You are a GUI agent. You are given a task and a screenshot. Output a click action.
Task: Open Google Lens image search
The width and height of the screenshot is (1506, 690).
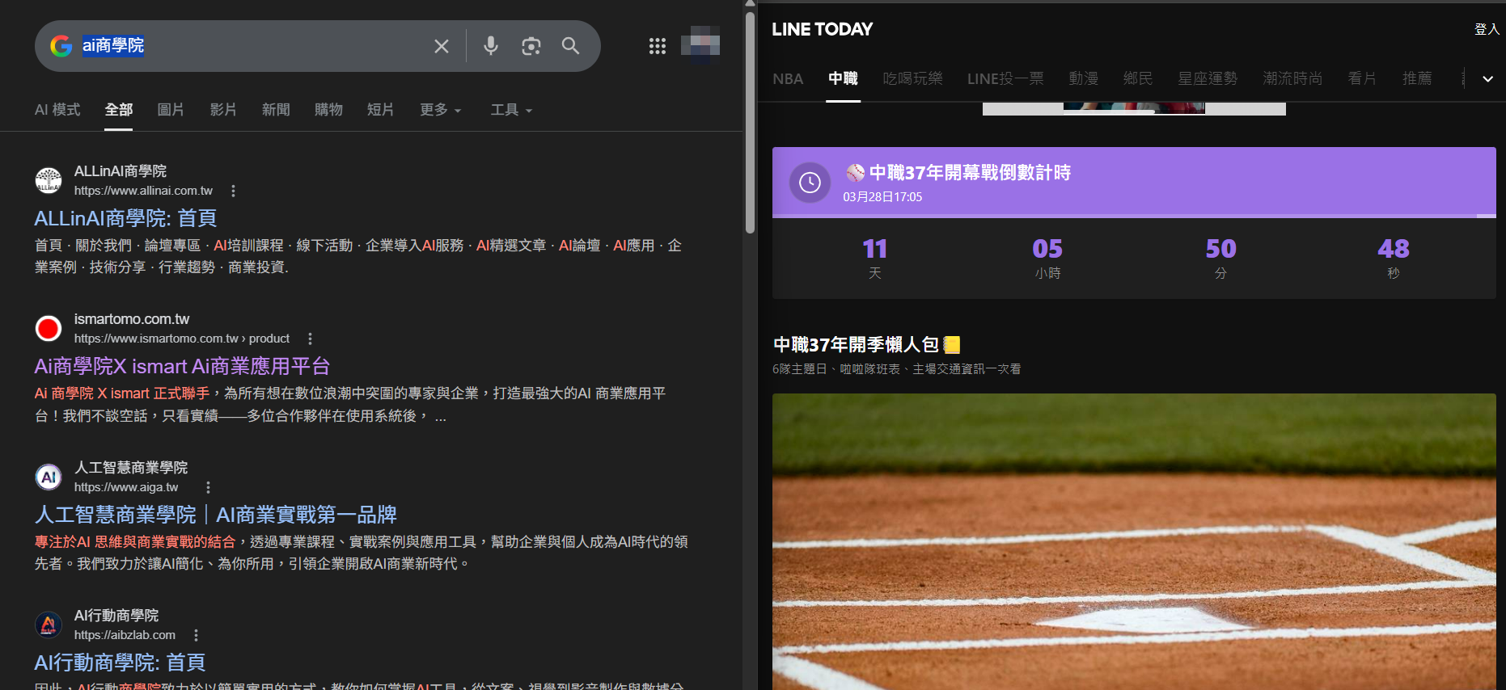(531, 46)
